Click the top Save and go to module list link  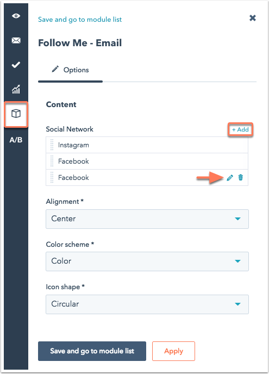(x=80, y=20)
